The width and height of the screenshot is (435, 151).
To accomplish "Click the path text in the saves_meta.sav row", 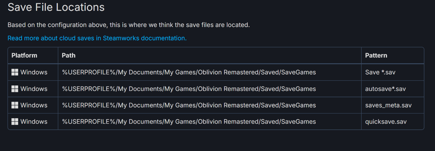I will coord(189,105).
